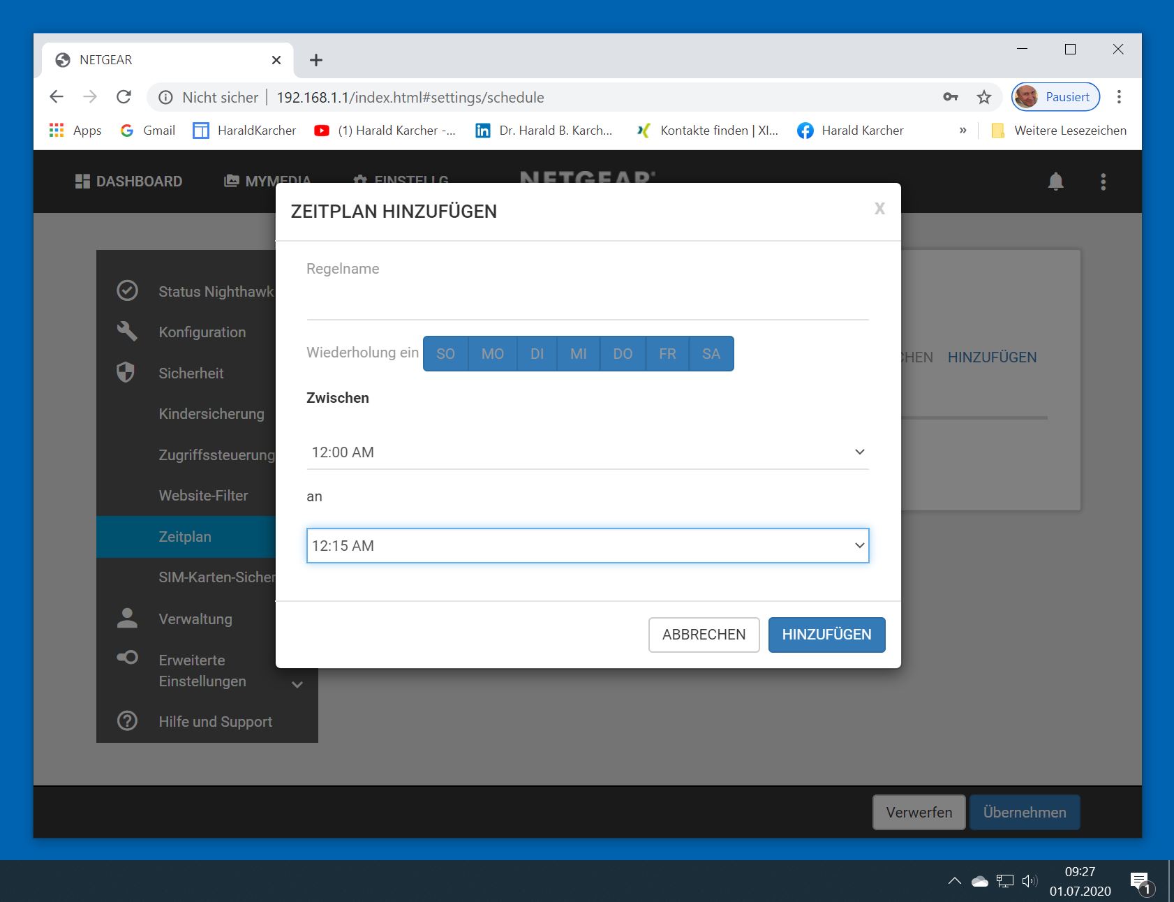The image size is (1174, 902).
Task: Toggle the SO day button
Action: (445, 354)
